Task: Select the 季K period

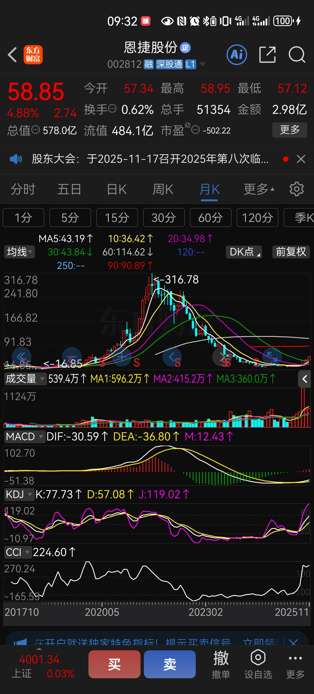Action: point(299,217)
